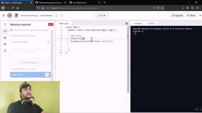
Task: Select the Version control sidebar icon
Action: (x=5, y=31)
